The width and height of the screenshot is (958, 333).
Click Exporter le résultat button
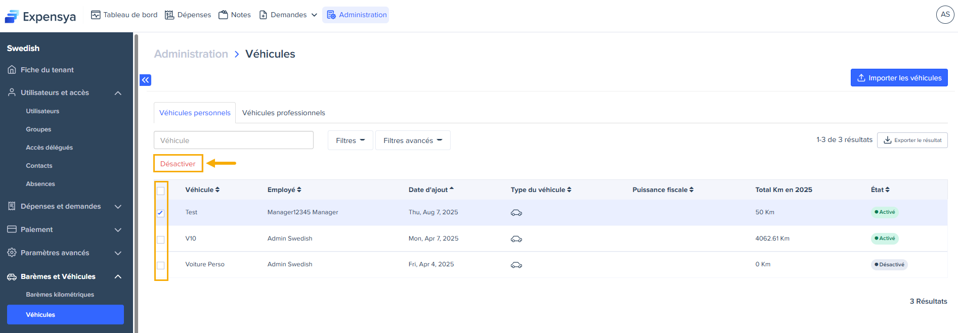pyautogui.click(x=912, y=140)
